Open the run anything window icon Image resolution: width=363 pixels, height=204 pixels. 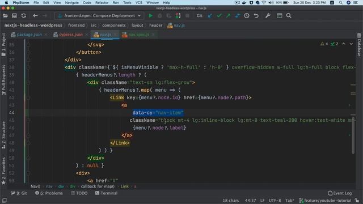pos(280,16)
